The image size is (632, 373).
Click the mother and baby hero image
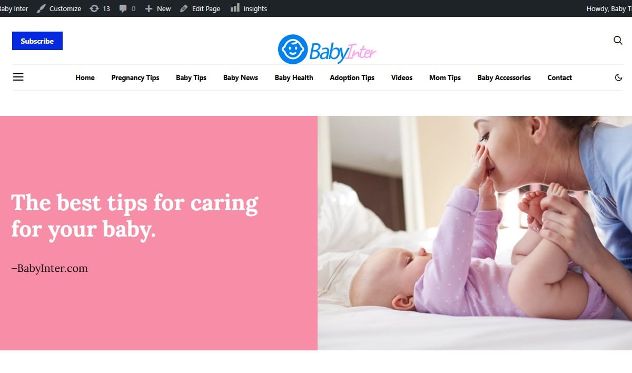[x=475, y=233]
